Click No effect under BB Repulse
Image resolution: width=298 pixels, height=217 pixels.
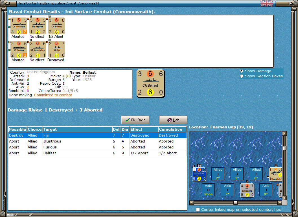tap(37, 36)
